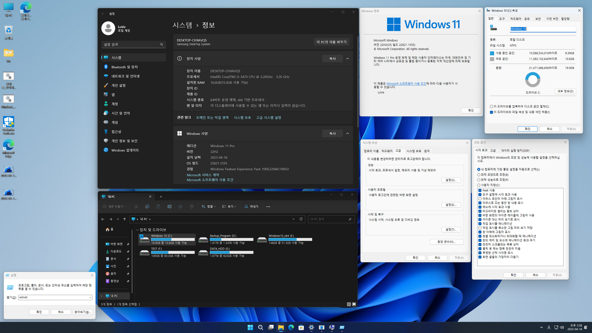Toggle file content indexing checkbox in C: properties
Screen dimensions: 592x333
pos(492,112)
